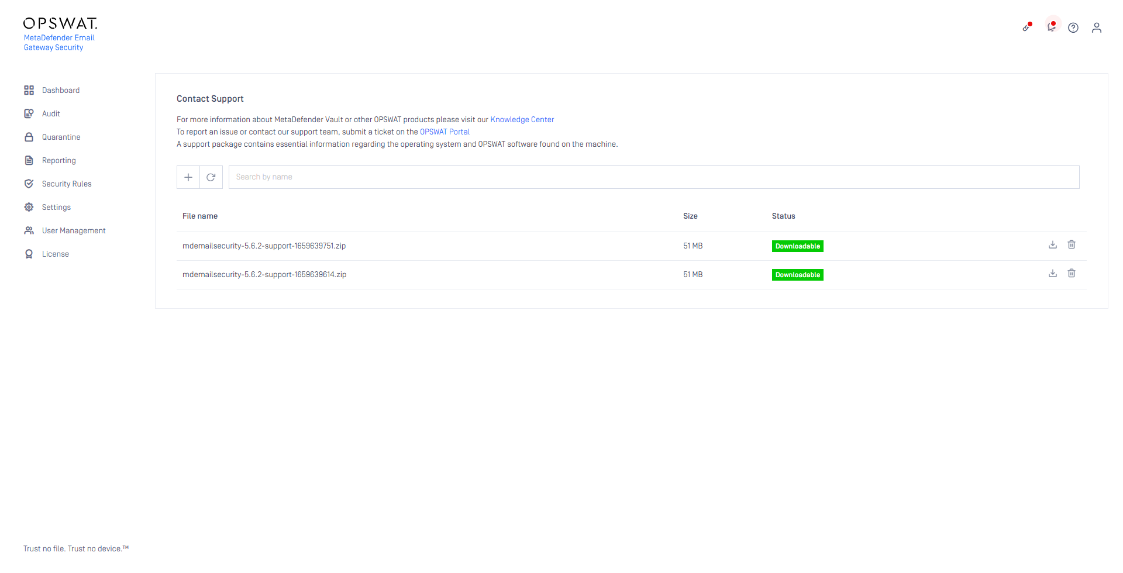The width and height of the screenshot is (1123, 573).
Task: Delete the support-1659639751.zip package
Action: [x=1072, y=244]
